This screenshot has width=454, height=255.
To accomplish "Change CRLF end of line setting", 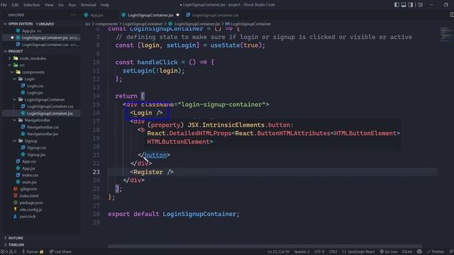I will (x=333, y=252).
